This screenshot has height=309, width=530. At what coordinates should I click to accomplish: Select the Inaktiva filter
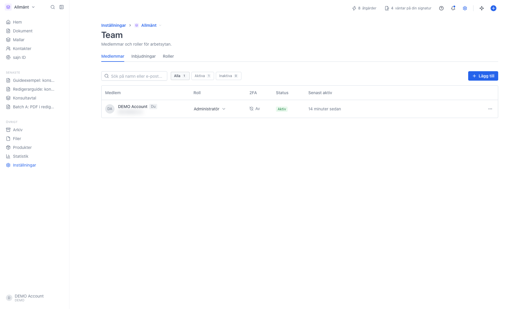[x=228, y=76]
